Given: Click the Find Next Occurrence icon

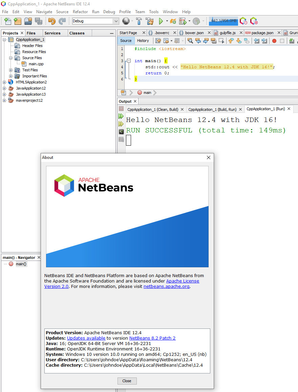Looking at the screenshot, I should (206, 41).
